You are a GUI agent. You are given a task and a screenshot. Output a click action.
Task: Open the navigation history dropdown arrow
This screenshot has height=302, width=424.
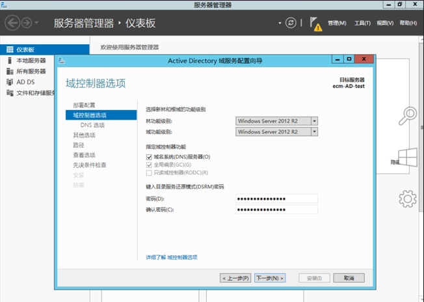tap(36, 23)
